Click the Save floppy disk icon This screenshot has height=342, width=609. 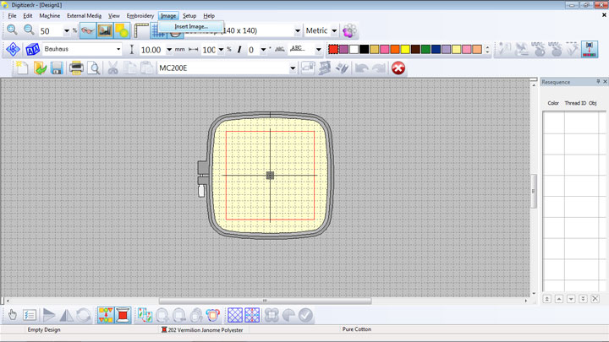[x=57, y=68]
